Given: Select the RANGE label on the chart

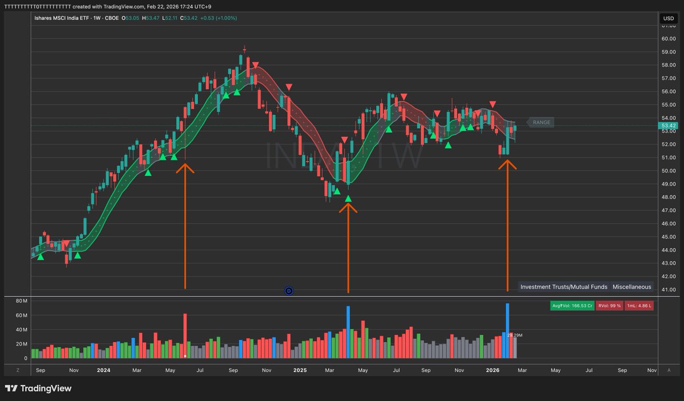Looking at the screenshot, I should tap(541, 122).
